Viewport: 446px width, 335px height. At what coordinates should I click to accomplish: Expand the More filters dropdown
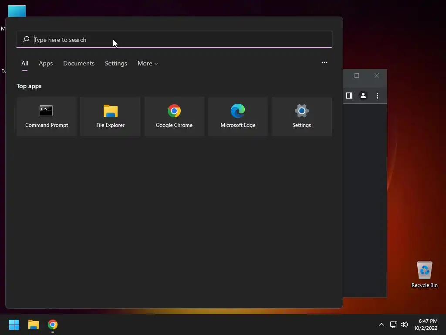[148, 64]
